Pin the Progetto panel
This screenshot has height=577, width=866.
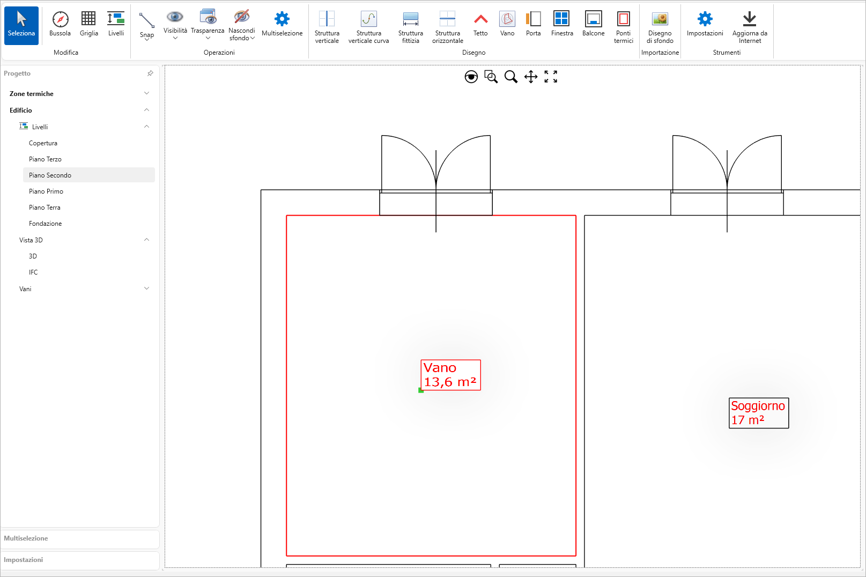click(x=150, y=73)
